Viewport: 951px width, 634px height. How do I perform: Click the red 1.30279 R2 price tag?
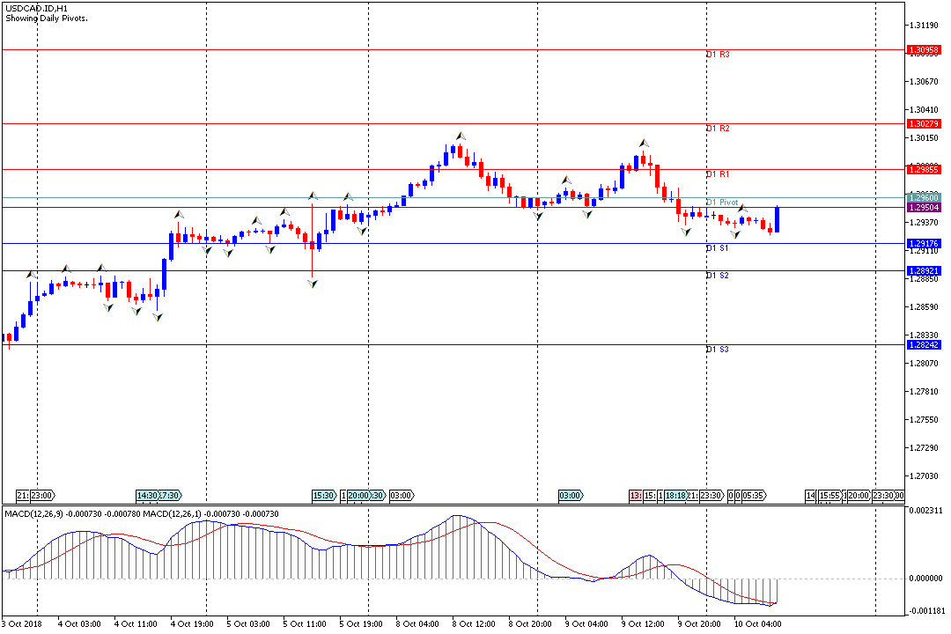click(924, 124)
